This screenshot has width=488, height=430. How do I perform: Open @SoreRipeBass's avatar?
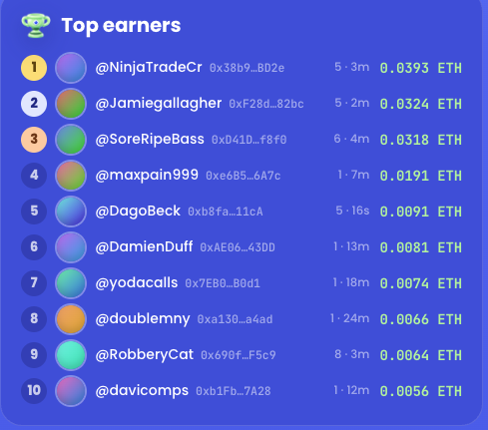click(x=71, y=140)
